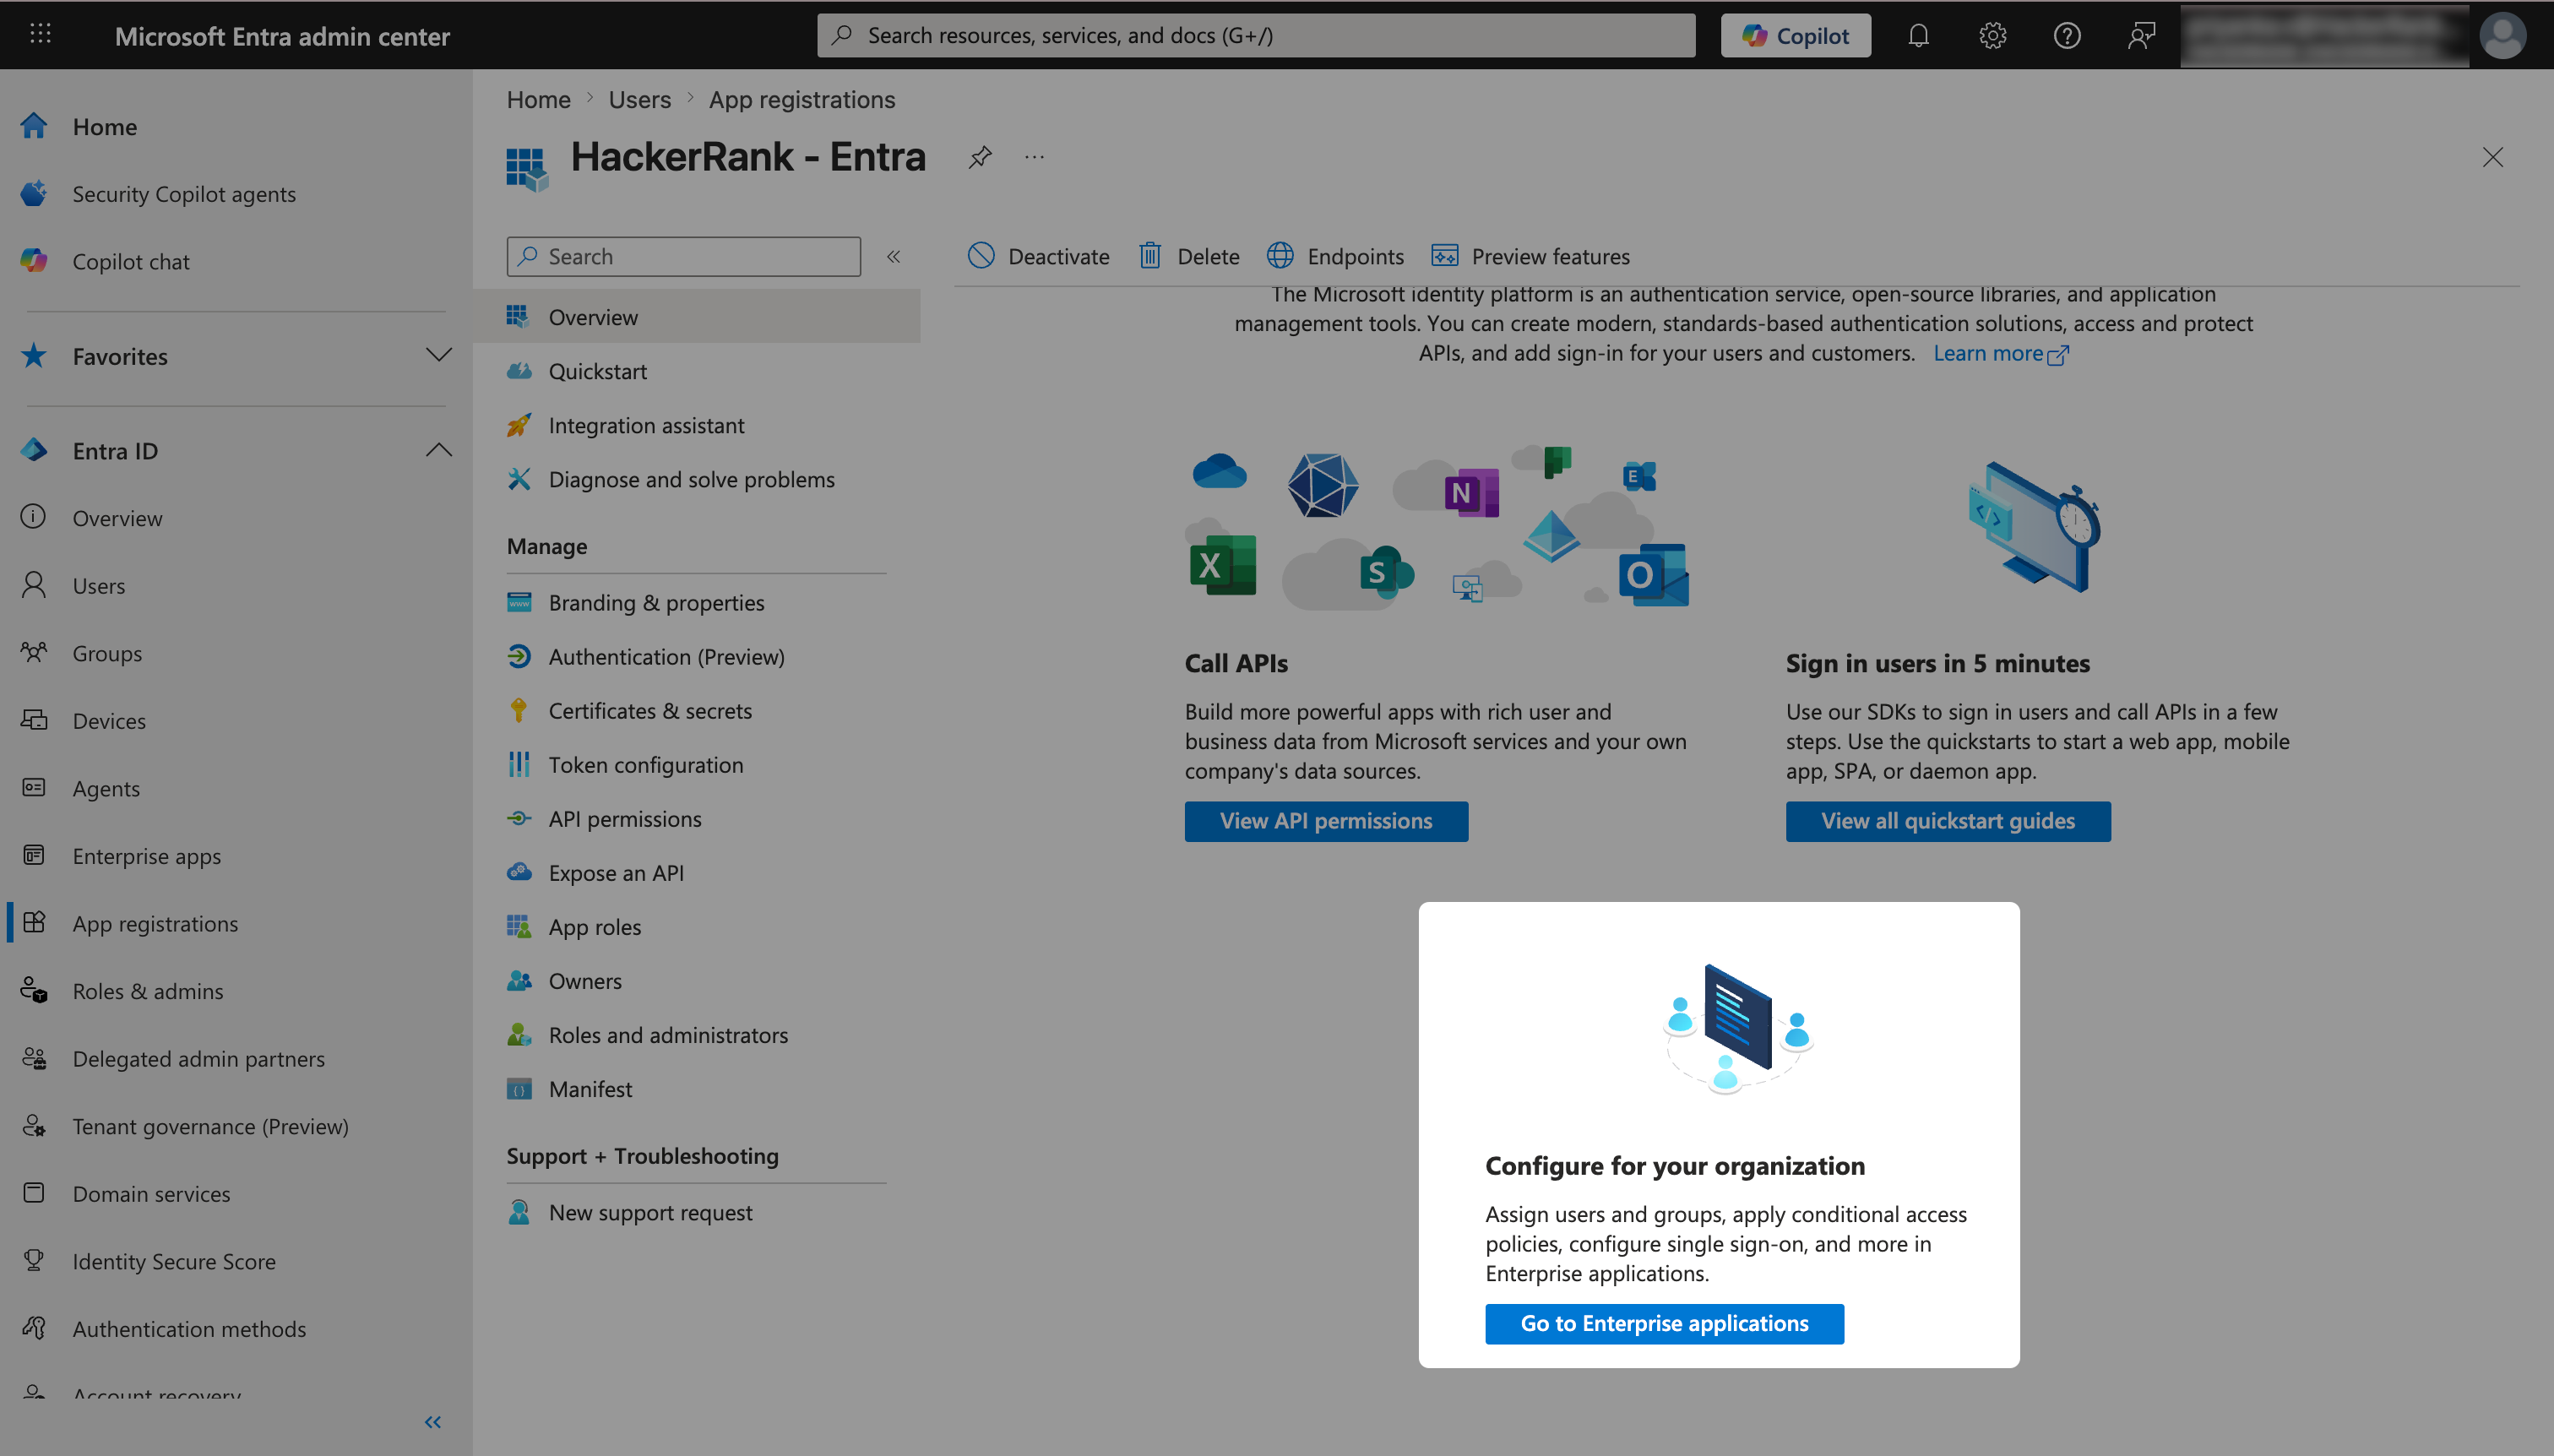2554x1456 pixels.
Task: Pin the HackerRank - Entra blade
Action: click(980, 157)
